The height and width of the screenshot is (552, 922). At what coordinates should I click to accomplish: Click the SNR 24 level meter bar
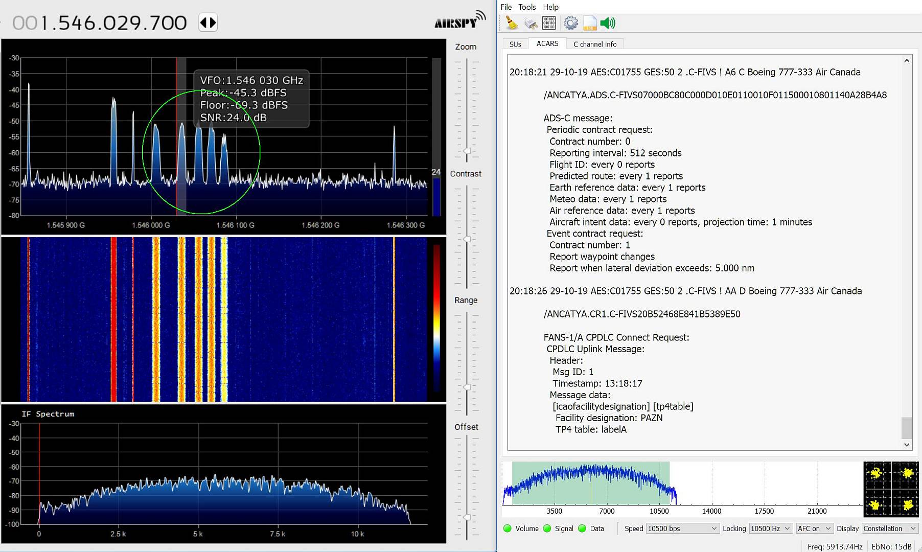(436, 136)
